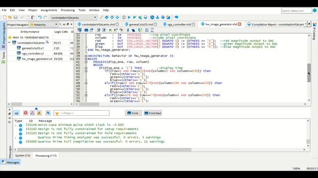Select the vga_controller:u2 hierarchy entry
This screenshot has height=178, width=318.
tap(33, 53)
